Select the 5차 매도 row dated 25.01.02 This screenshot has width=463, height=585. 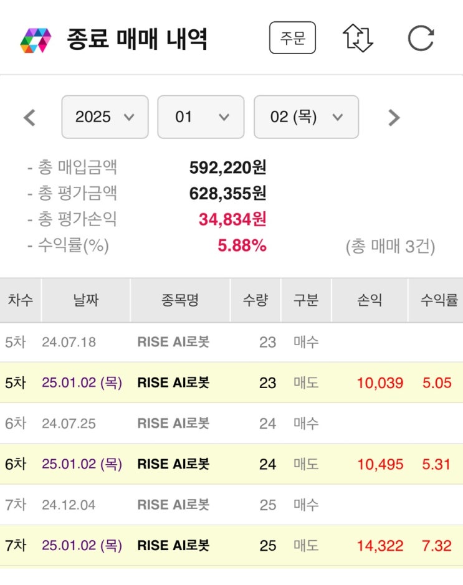[x=231, y=383]
